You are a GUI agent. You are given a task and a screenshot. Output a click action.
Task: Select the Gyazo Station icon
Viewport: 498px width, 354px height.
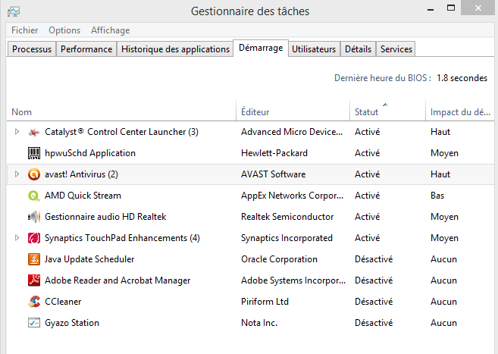[x=33, y=323]
